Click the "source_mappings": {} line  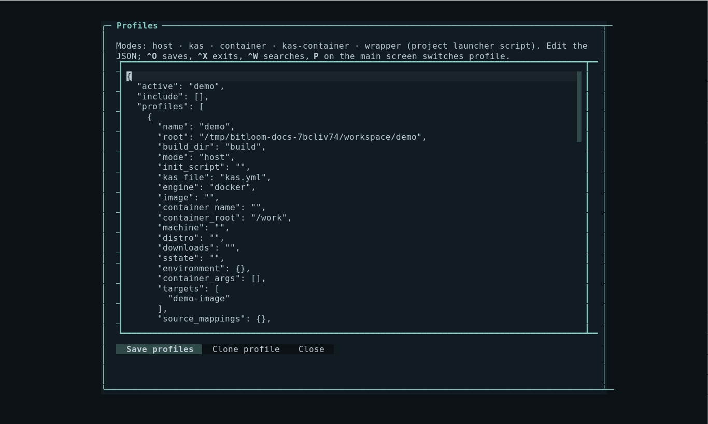click(215, 319)
